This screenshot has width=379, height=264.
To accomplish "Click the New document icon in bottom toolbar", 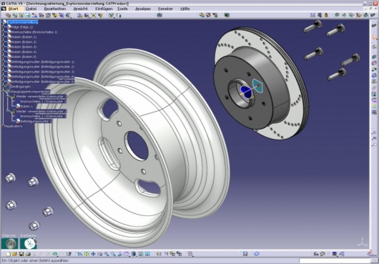I will (8, 254).
